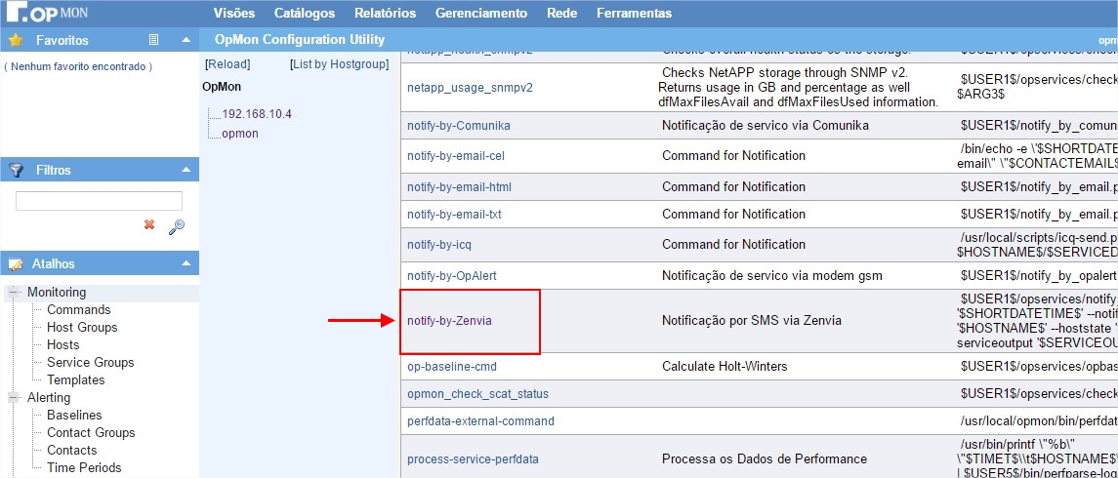
Task: Collapse the Atalhos panel
Action: pos(186,263)
